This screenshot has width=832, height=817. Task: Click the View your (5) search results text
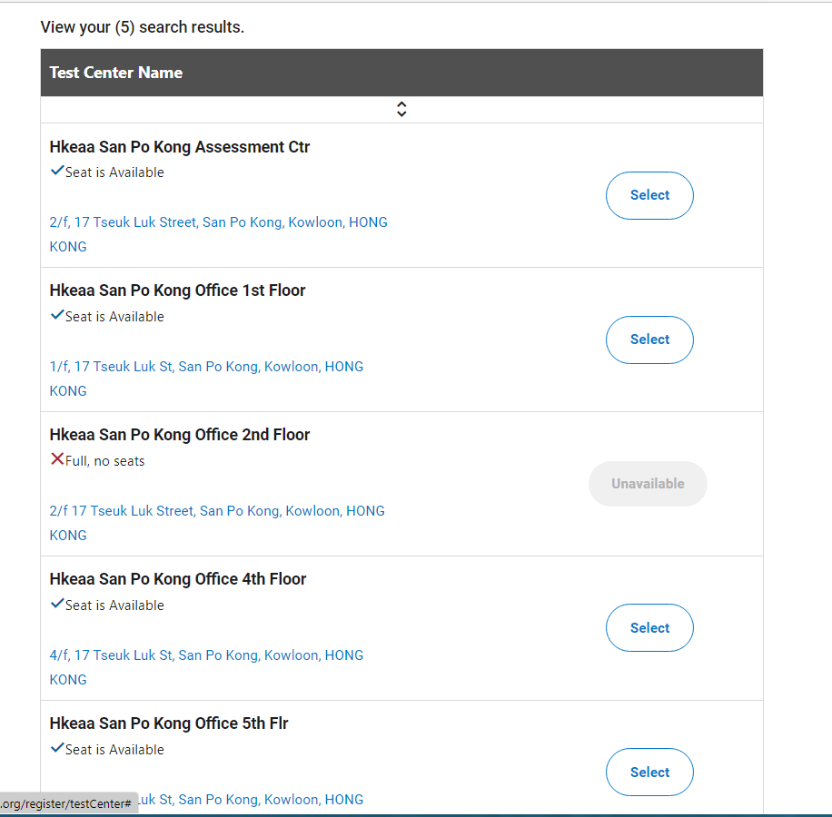[x=143, y=27]
